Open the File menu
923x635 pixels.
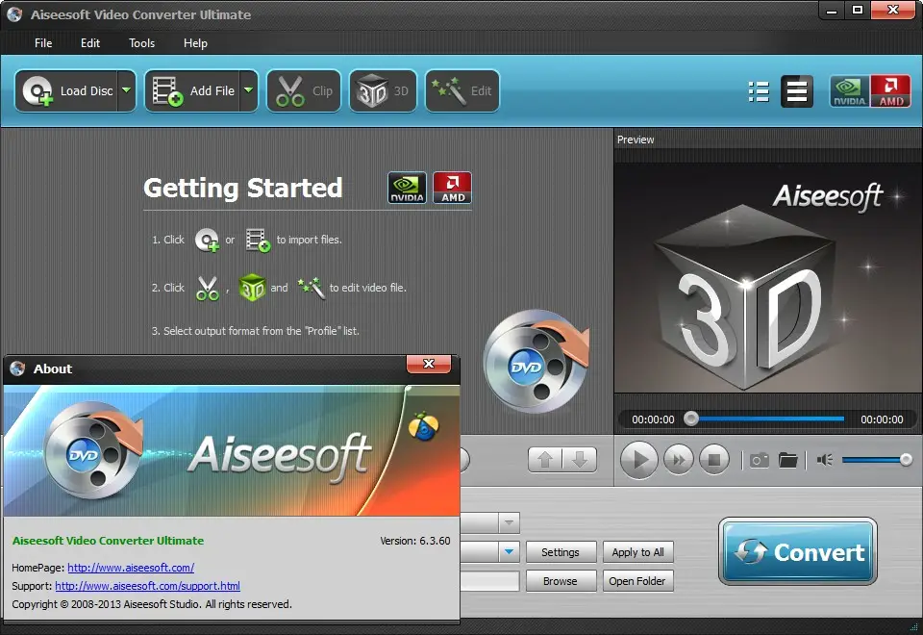coord(43,43)
